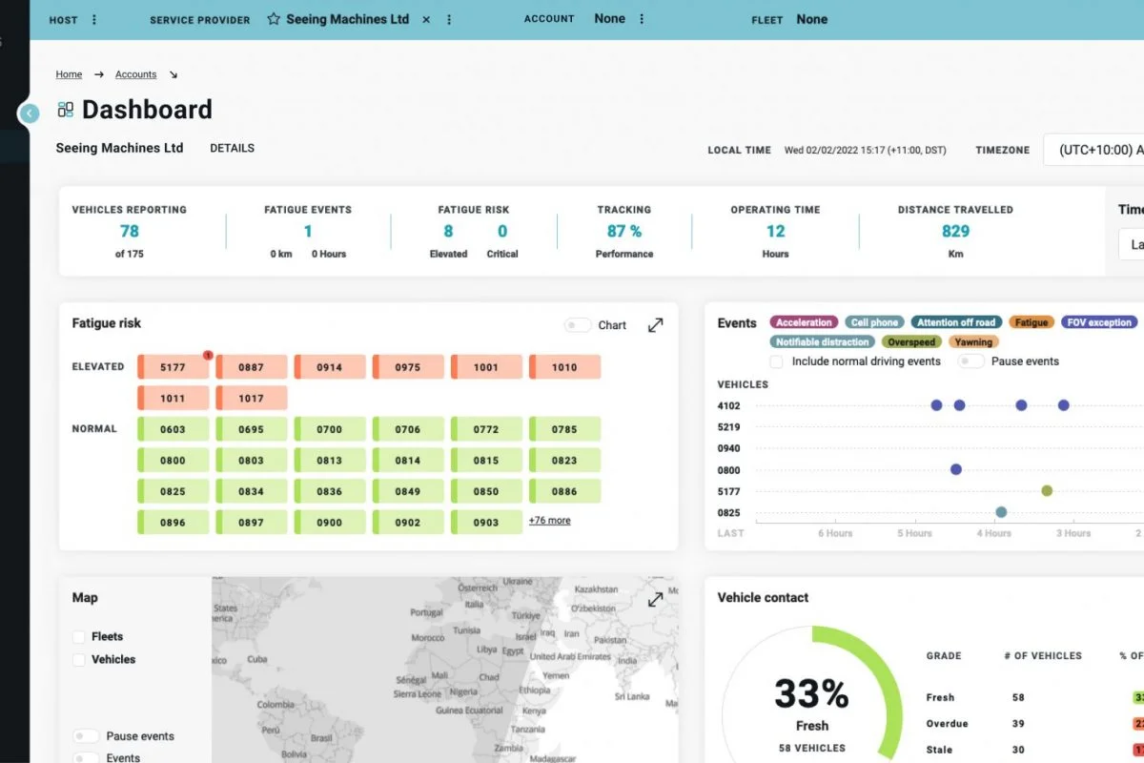The width and height of the screenshot is (1144, 763).
Task: Click the Fatigue Events value 1
Action: [x=308, y=231]
